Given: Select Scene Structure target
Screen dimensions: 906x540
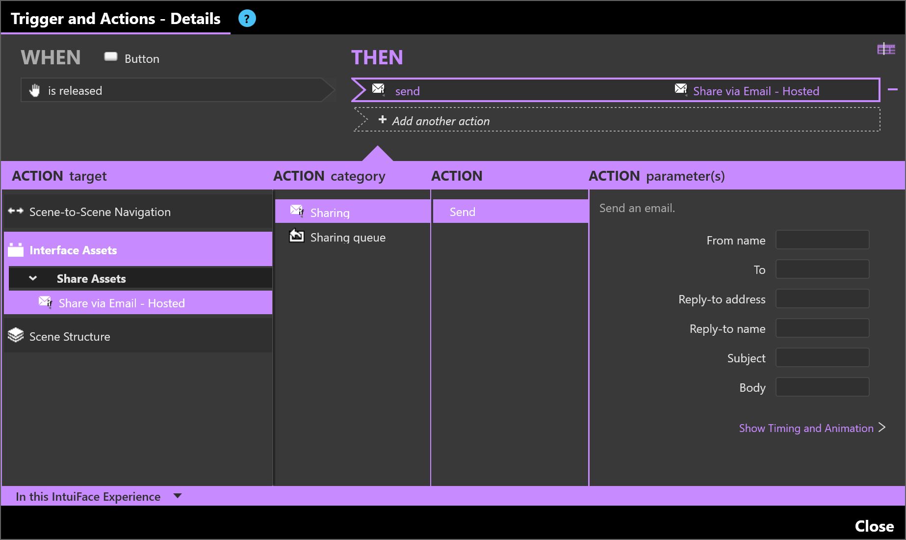Looking at the screenshot, I should pos(138,336).
